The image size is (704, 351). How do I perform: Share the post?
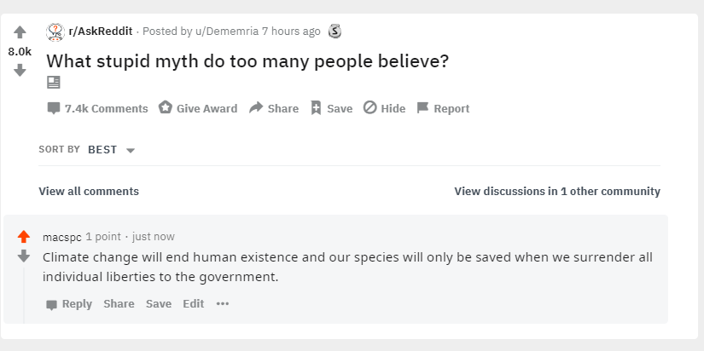coord(274,108)
